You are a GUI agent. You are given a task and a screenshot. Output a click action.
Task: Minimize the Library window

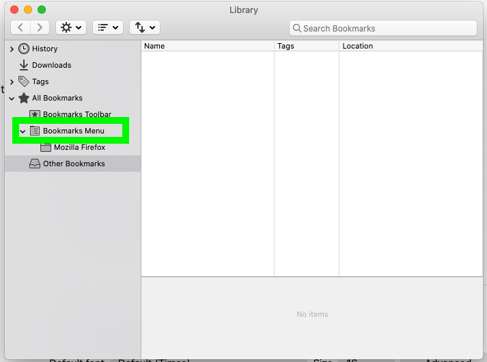click(x=28, y=10)
